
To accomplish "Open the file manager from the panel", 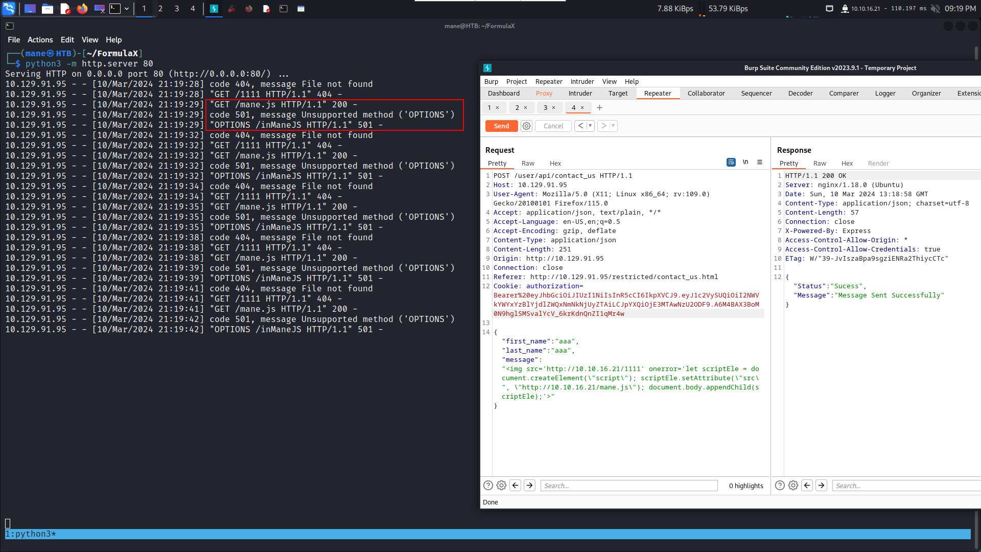I will (x=48, y=8).
